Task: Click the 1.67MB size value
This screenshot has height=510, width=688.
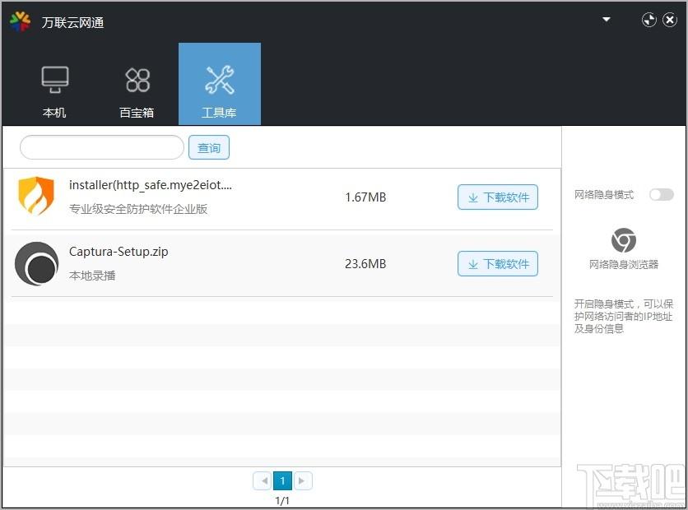Action: (x=365, y=197)
